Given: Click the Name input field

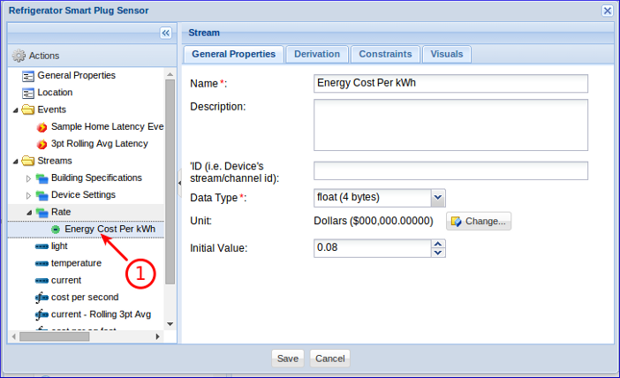Looking at the screenshot, I should pyautogui.click(x=450, y=83).
